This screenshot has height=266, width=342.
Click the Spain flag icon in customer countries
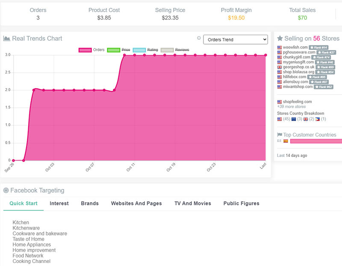pos(286,141)
